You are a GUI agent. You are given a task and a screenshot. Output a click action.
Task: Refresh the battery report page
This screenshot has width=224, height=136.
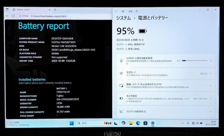(x=13, y=16)
